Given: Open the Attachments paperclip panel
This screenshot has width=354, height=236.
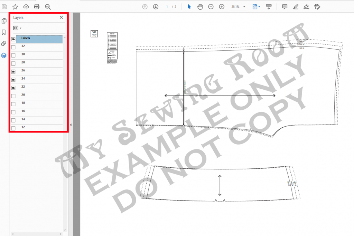Looking at the screenshot, I should click(4, 43).
